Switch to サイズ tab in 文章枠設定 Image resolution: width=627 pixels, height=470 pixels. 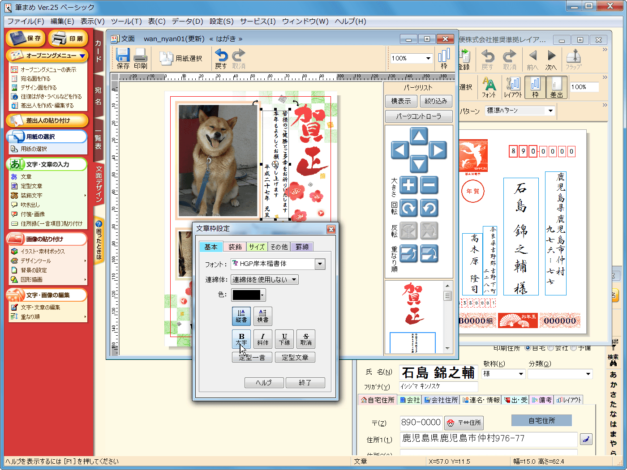click(257, 247)
